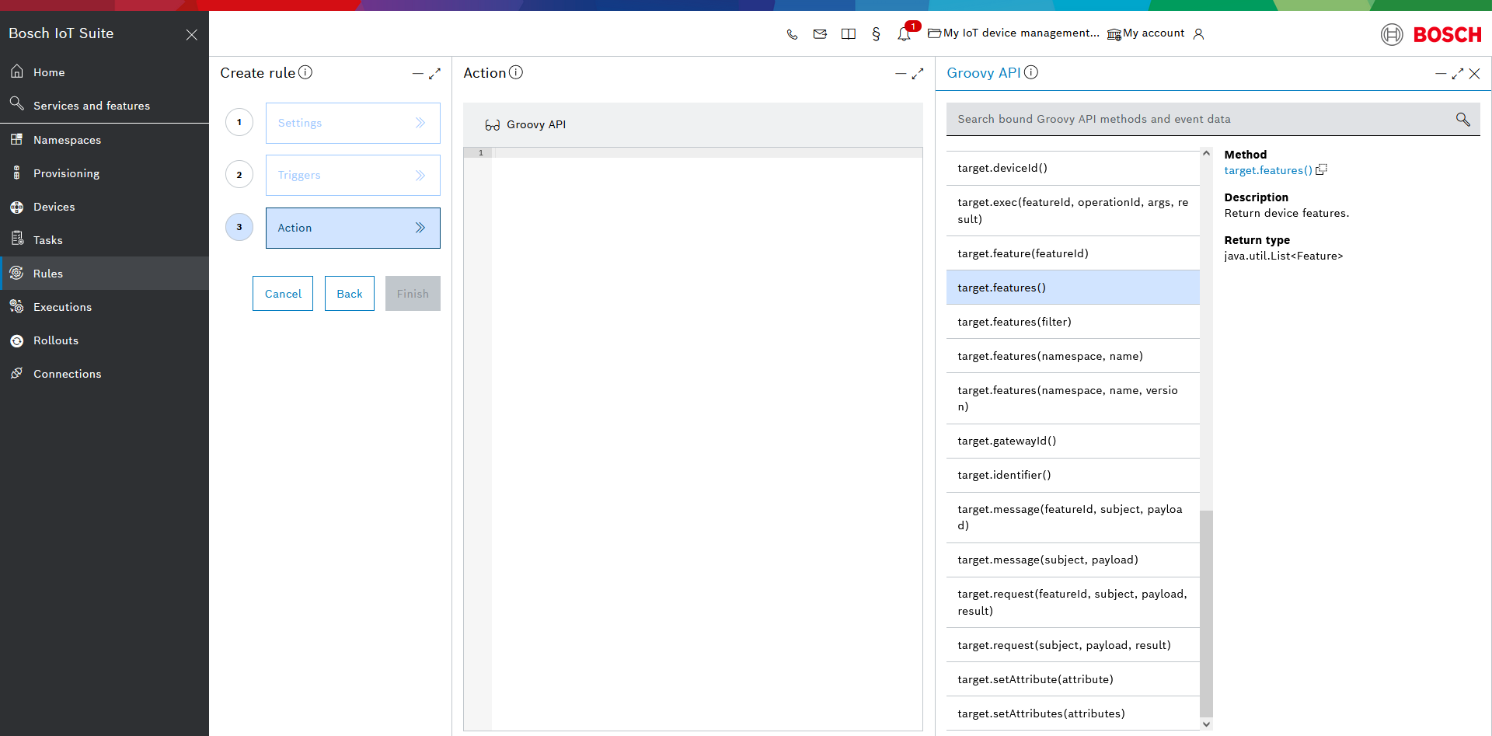Expand the Action panel to fullscreen
Screen dimensions: 1492x736
coord(918,74)
